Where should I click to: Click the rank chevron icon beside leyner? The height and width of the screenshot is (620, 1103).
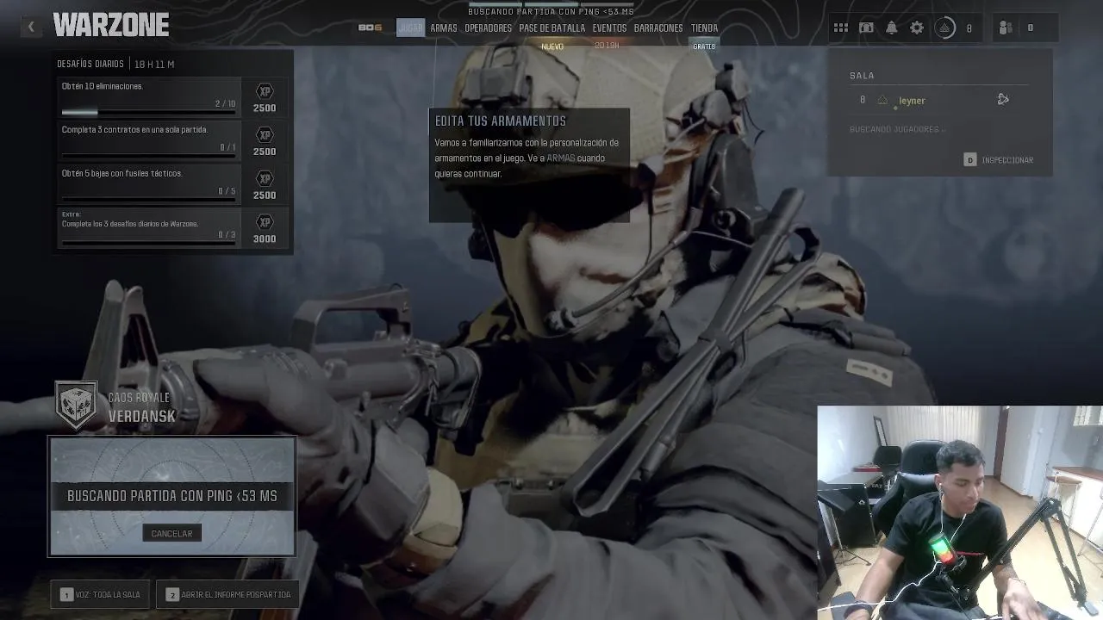pyautogui.click(x=882, y=100)
